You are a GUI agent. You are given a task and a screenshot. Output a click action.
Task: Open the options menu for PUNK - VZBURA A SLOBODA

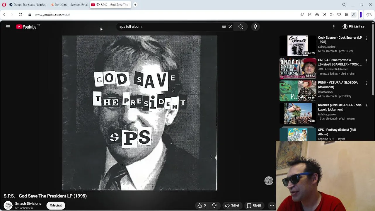[x=366, y=83]
